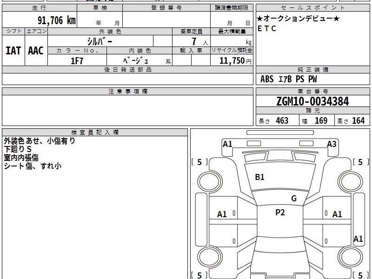Image resolution: width=372 pixels, height=279 pixels.
Task: Click the ★オークションデビュー★ sales point text
Action: point(299,19)
